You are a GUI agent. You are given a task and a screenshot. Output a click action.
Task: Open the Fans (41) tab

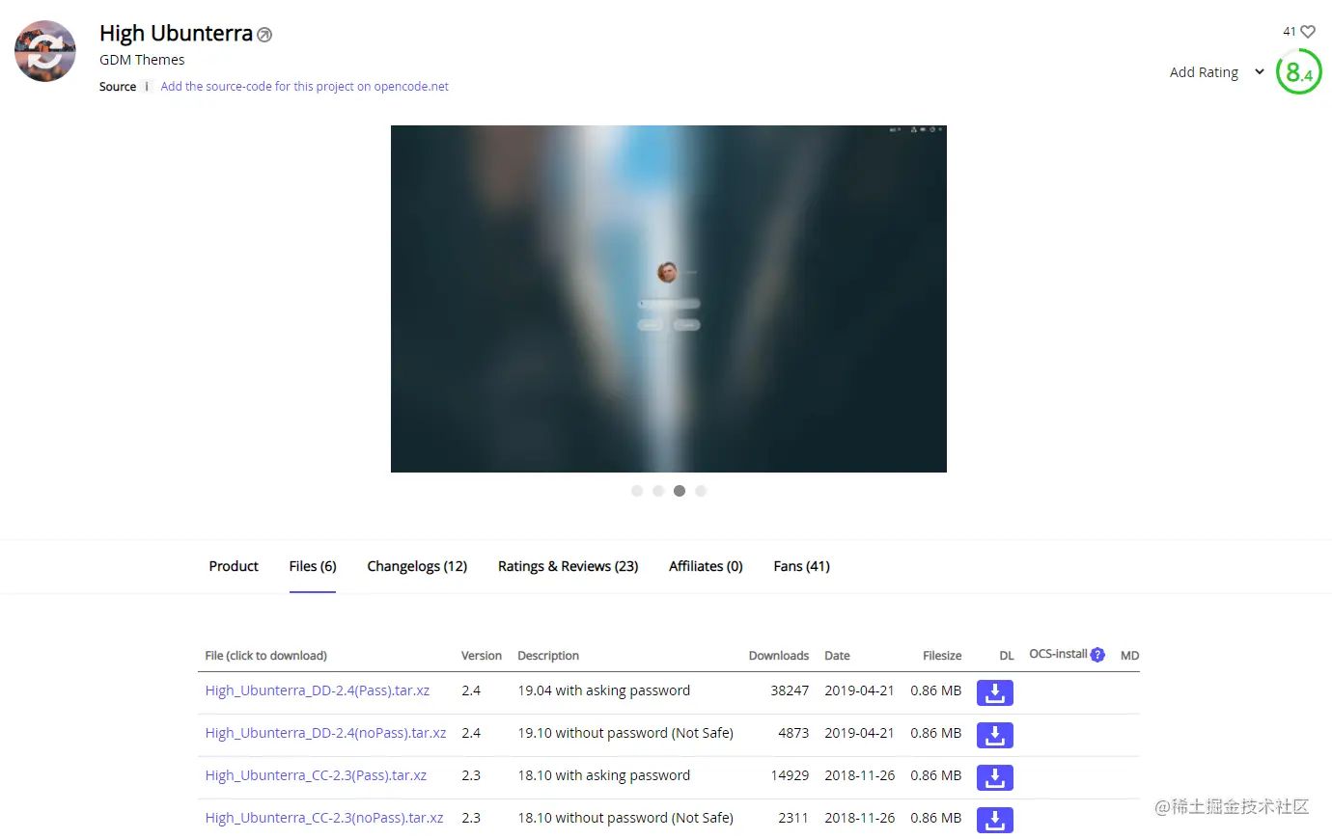coord(801,566)
